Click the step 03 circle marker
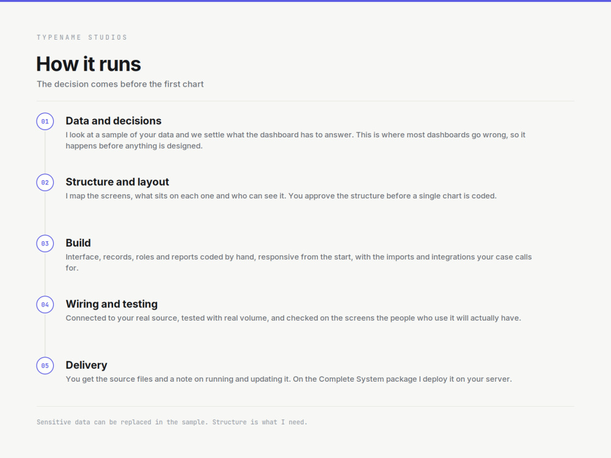The image size is (611, 458). (45, 244)
